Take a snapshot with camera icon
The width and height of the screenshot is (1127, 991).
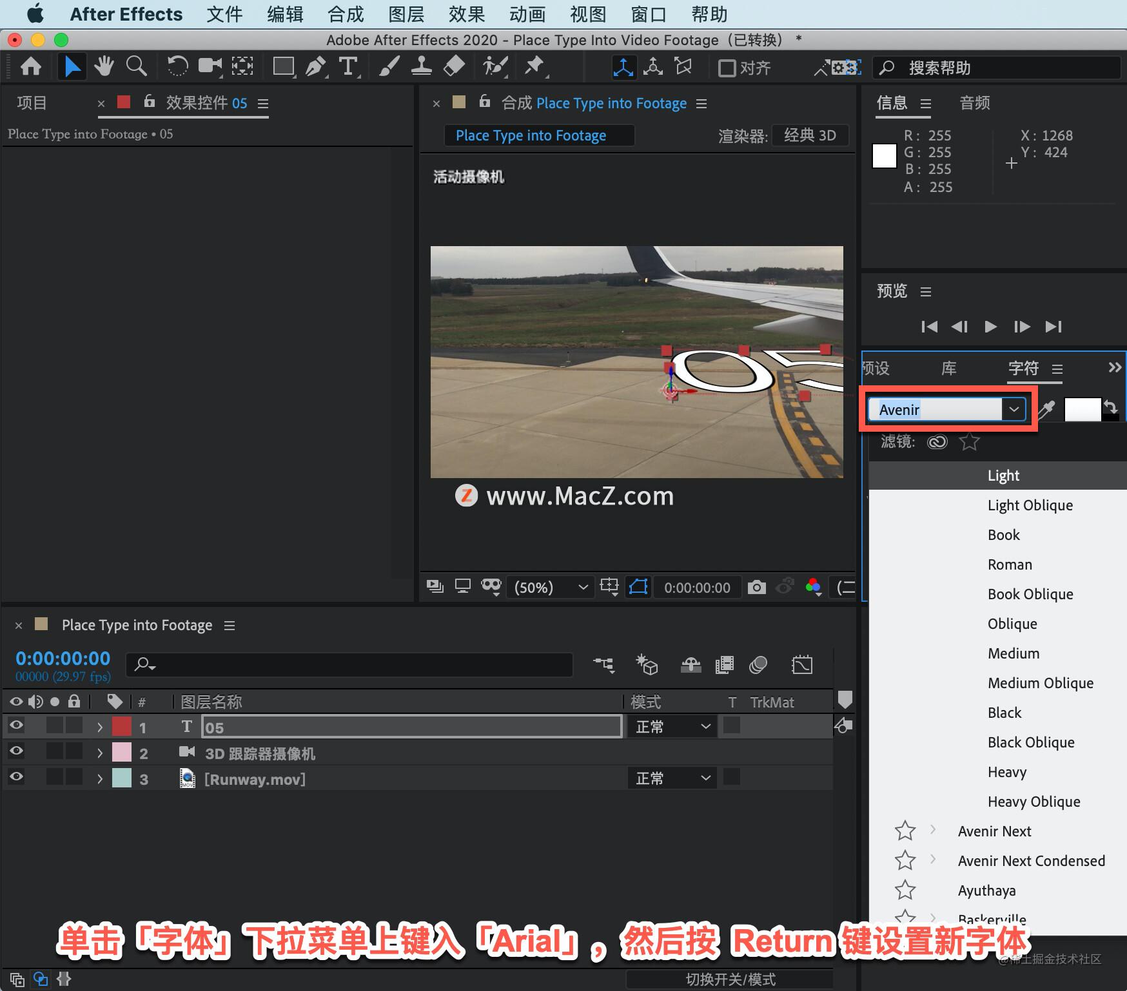(x=757, y=587)
